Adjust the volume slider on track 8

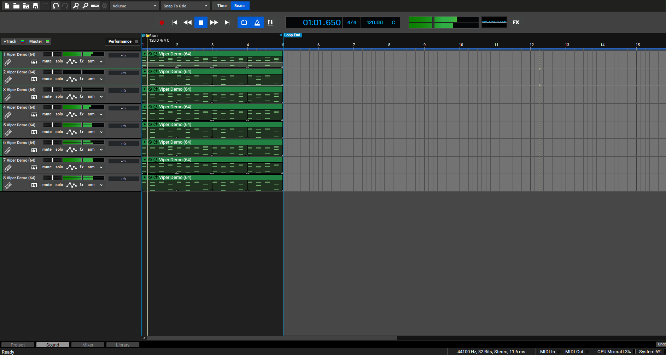(84, 178)
